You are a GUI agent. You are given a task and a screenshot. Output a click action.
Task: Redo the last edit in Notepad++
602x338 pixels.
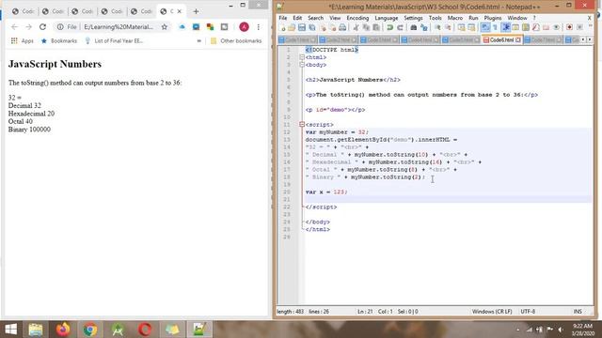[x=400, y=27]
